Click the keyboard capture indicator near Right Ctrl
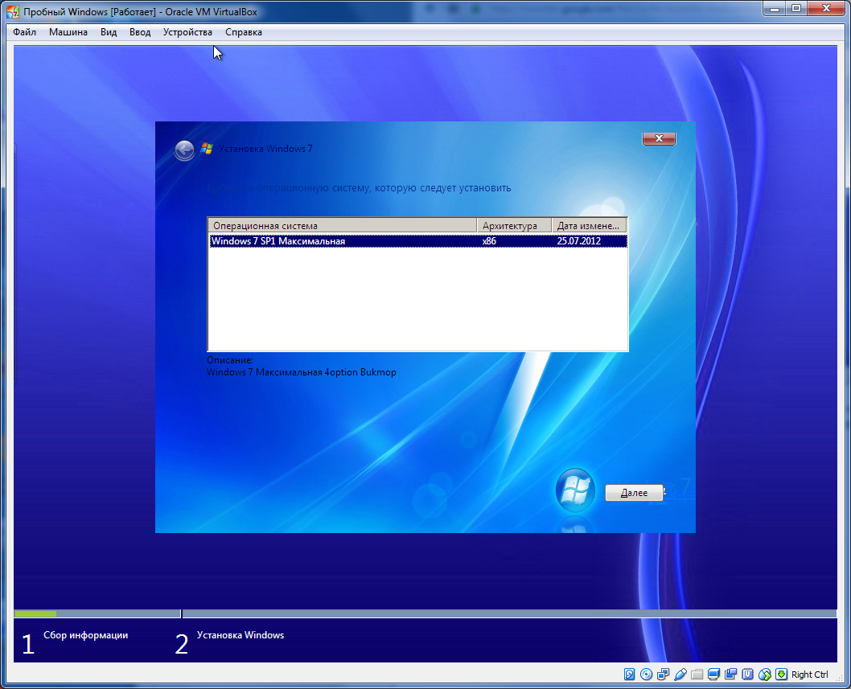This screenshot has width=851, height=689. (x=782, y=675)
